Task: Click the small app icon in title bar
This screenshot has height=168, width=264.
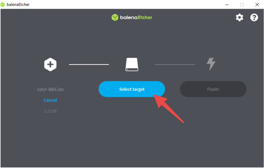Action: tap(3, 5)
